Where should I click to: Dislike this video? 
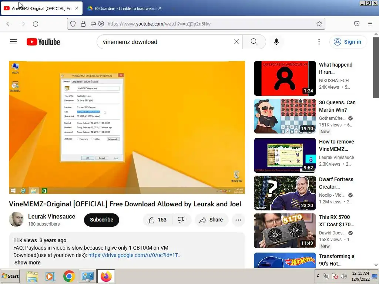(181, 220)
